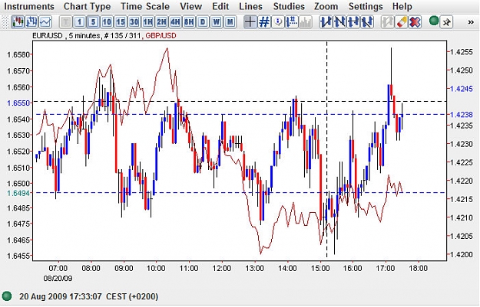The width and height of the screenshot is (480, 307).
Task: Select the horizontal line drawing tool
Action: [353, 22]
